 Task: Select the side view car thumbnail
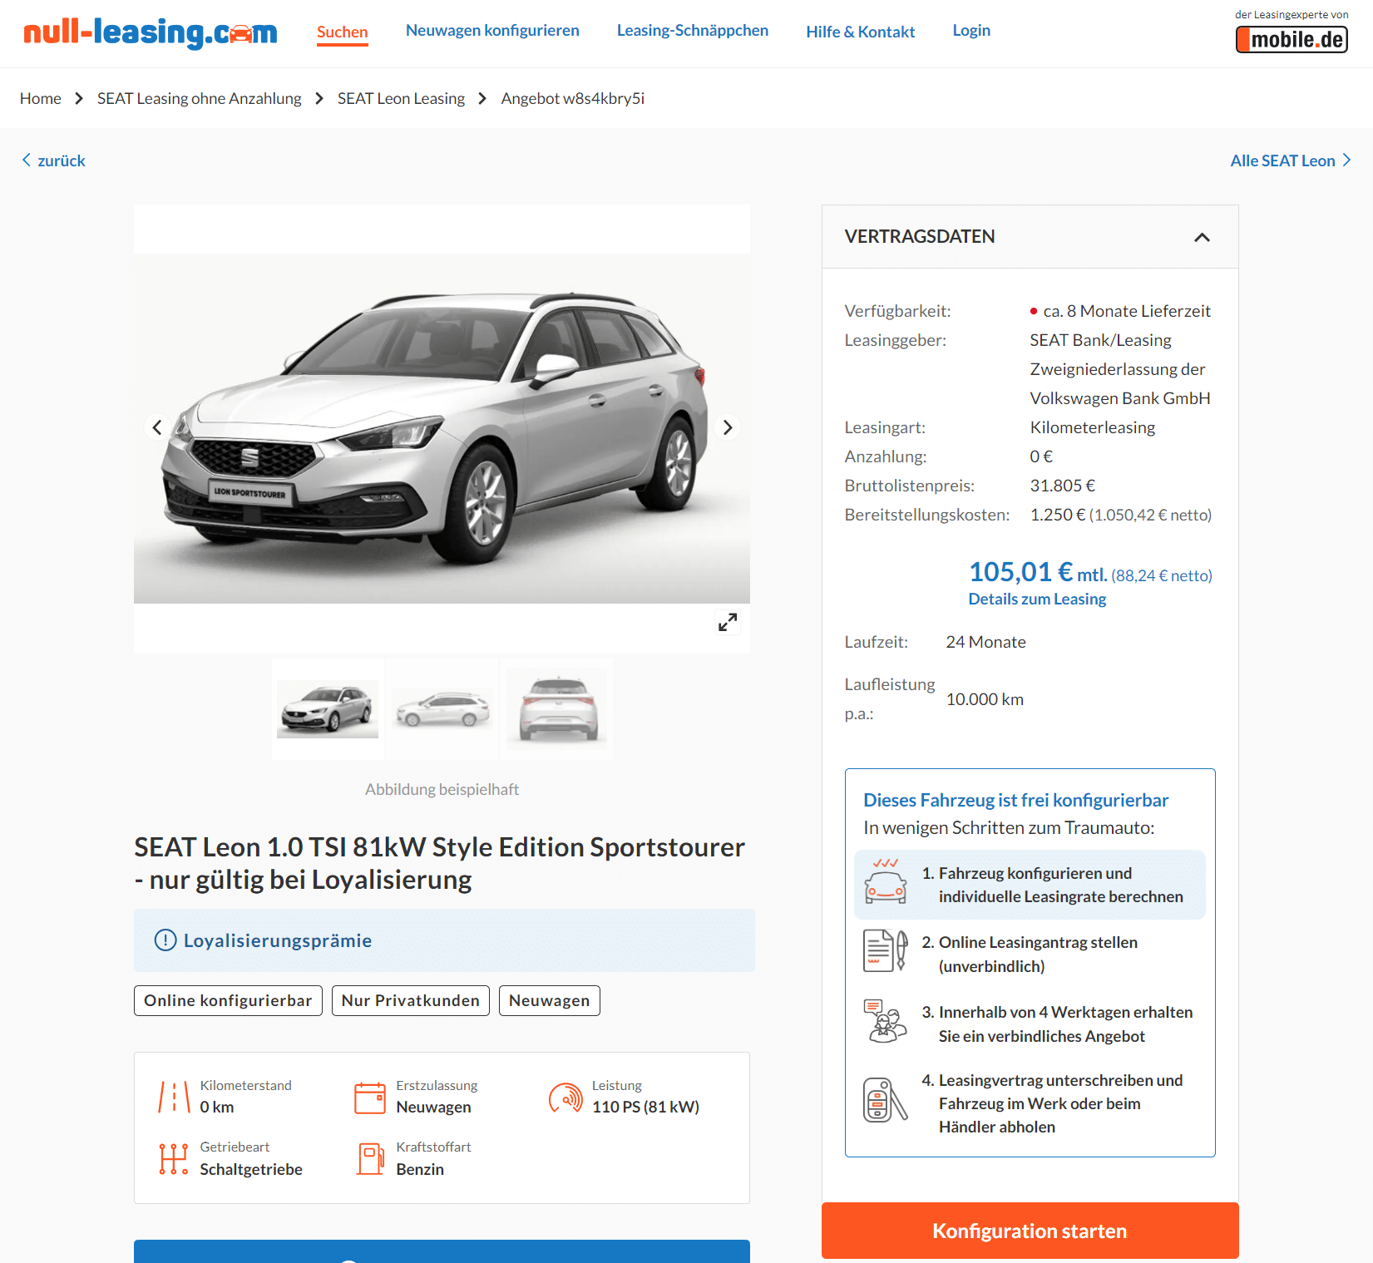[442, 709]
